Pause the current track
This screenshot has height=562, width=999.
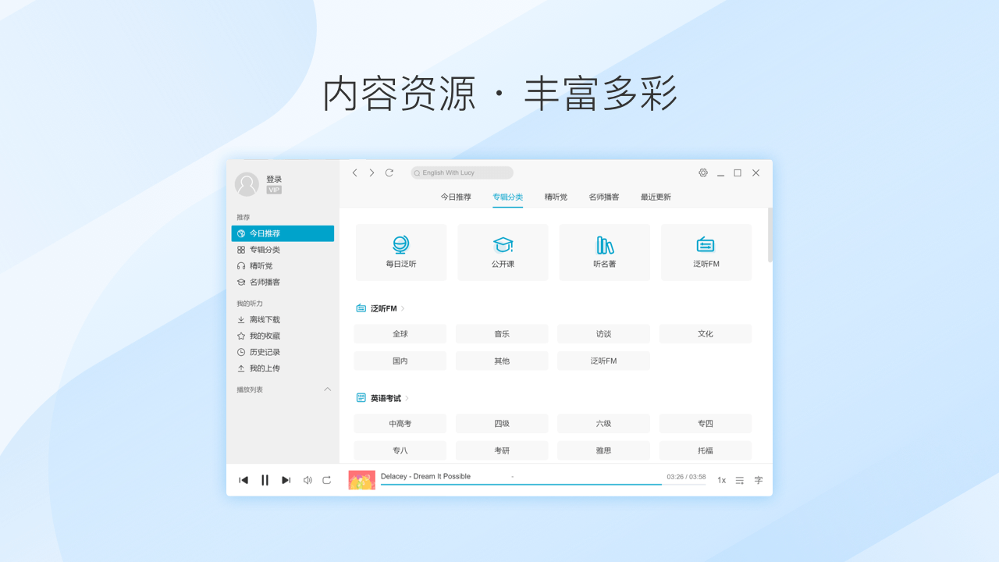click(x=265, y=480)
